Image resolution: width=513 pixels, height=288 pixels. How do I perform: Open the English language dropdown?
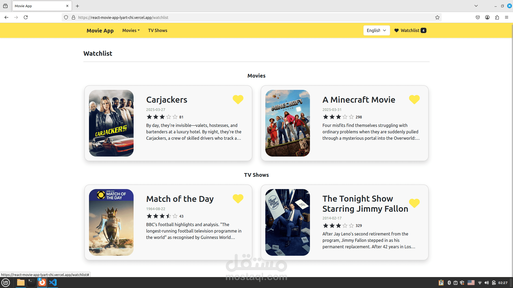(376, 30)
